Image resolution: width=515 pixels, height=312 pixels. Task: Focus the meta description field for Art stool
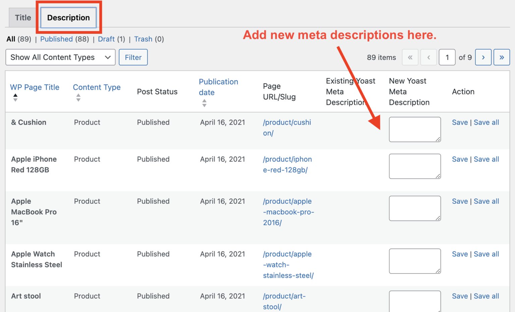coord(415,301)
